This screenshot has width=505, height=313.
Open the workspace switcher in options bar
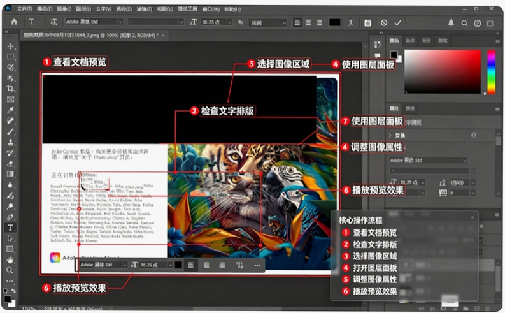pyautogui.click(x=490, y=23)
